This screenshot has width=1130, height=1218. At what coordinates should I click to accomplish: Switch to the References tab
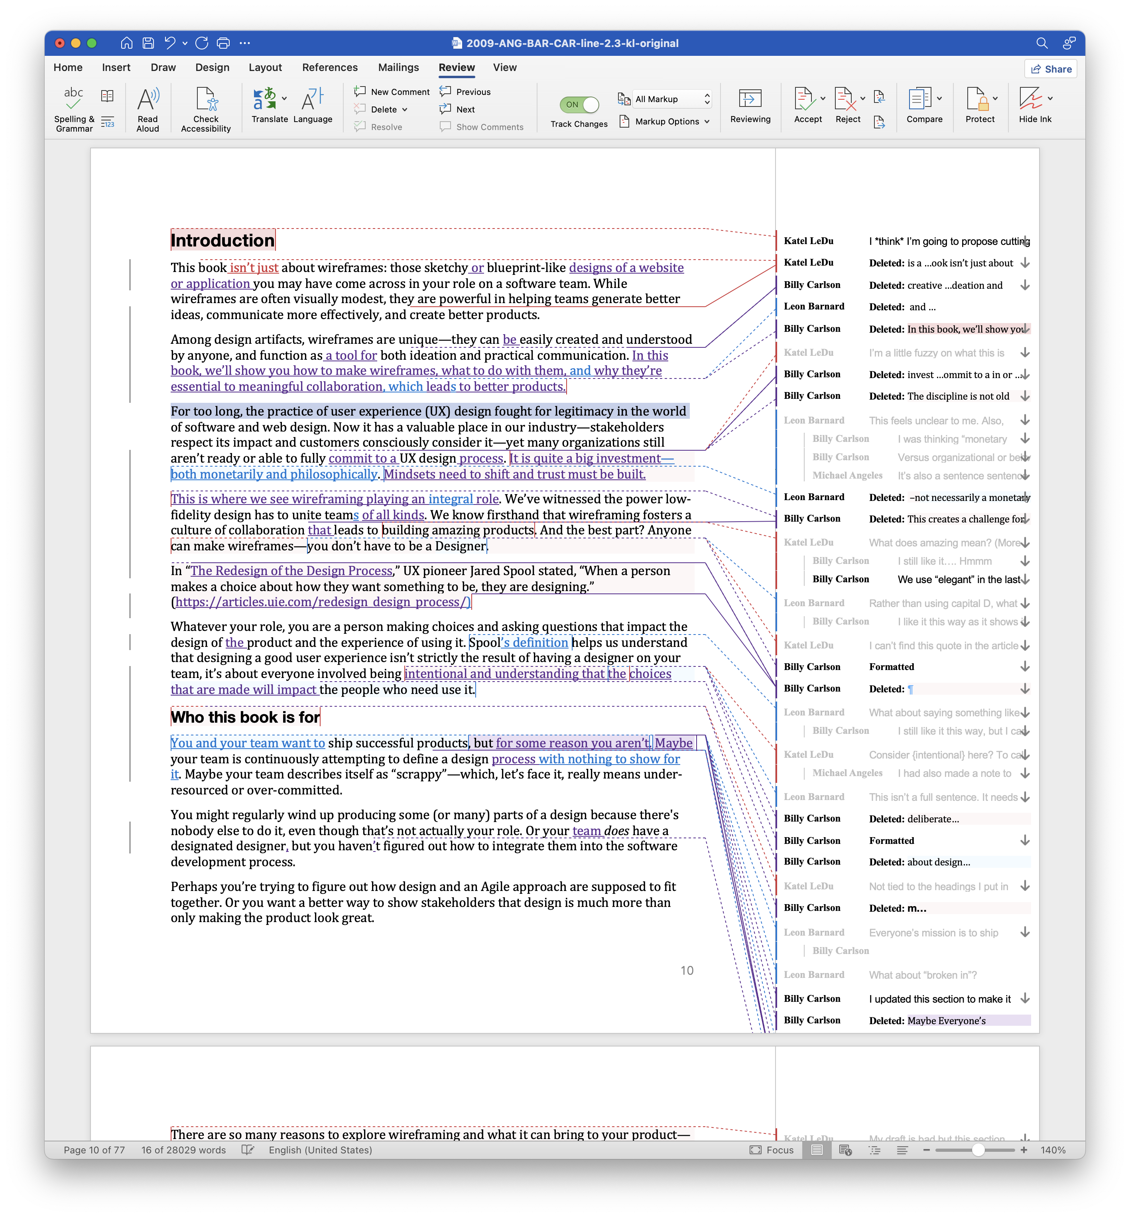(330, 67)
